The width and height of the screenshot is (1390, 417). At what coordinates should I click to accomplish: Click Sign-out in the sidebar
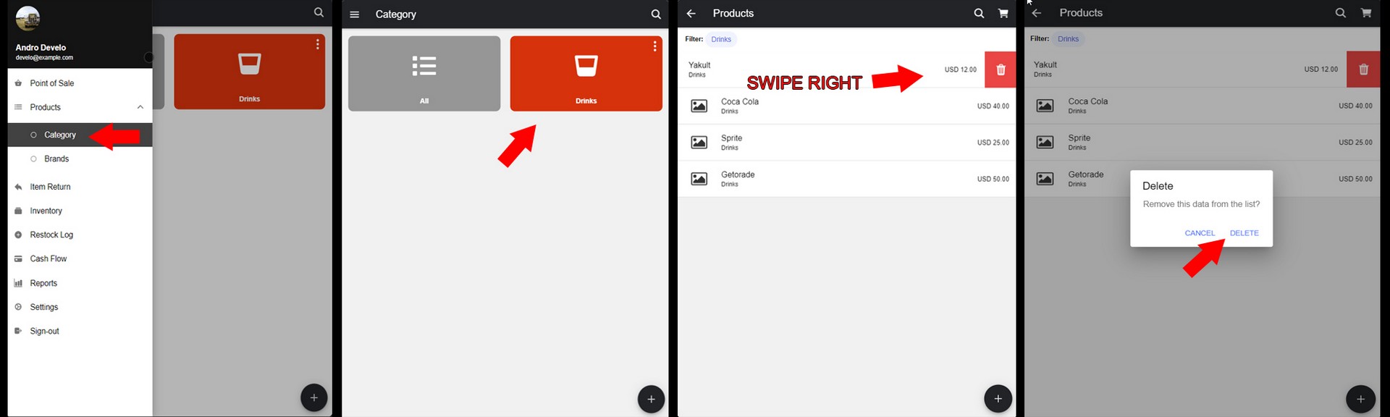tap(44, 331)
